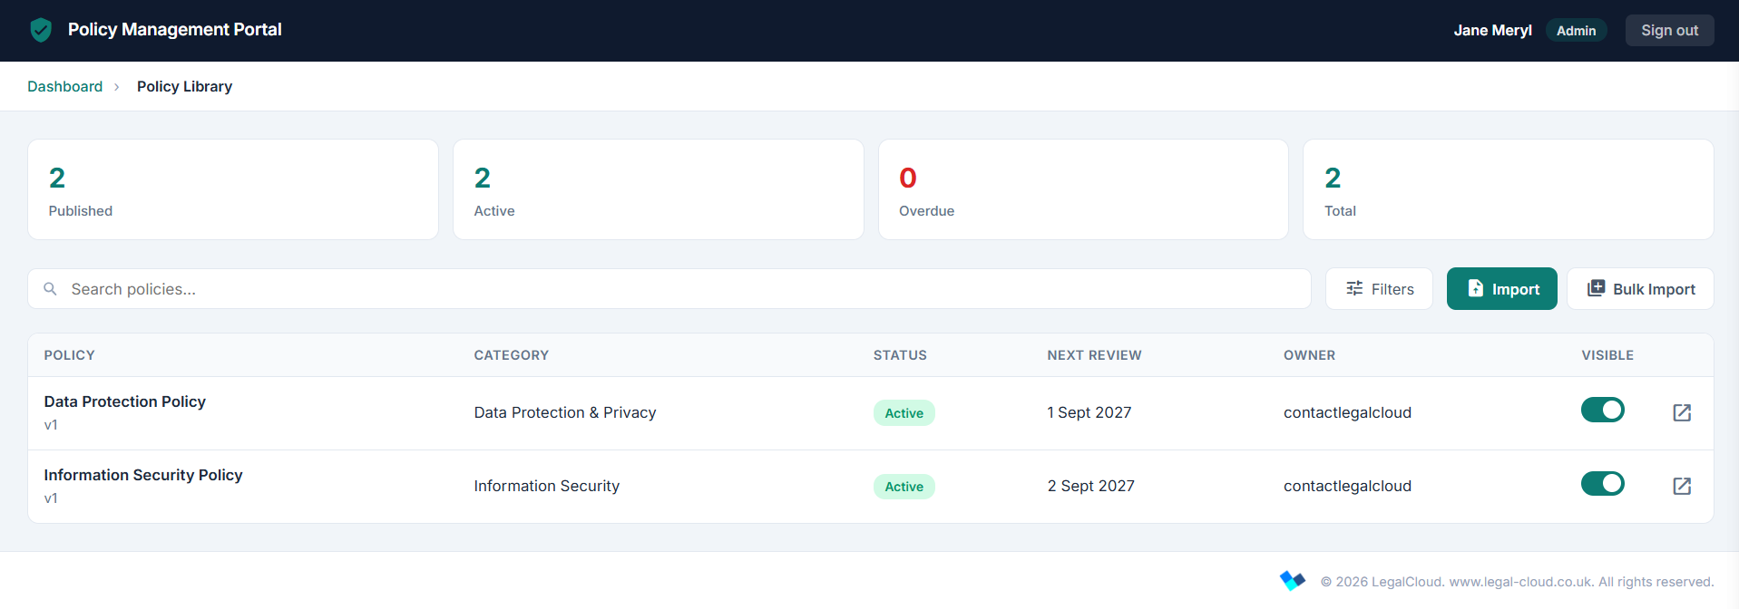Click owner of Information Security Policy
This screenshot has width=1739, height=609.
click(1347, 486)
